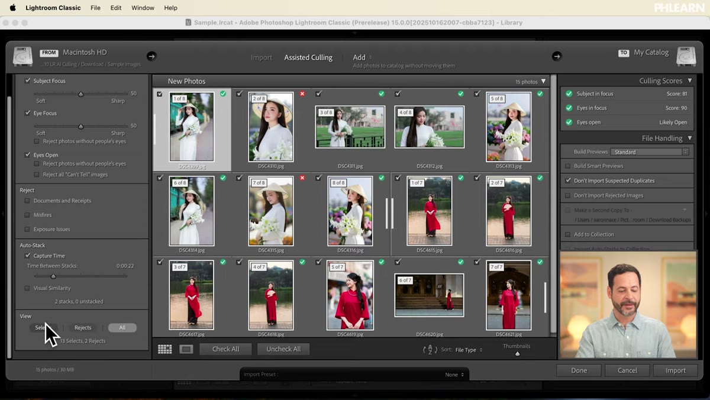This screenshot has height=400, width=710.
Task: Select the DSC4619 red dress thumbnail
Action: click(x=350, y=295)
